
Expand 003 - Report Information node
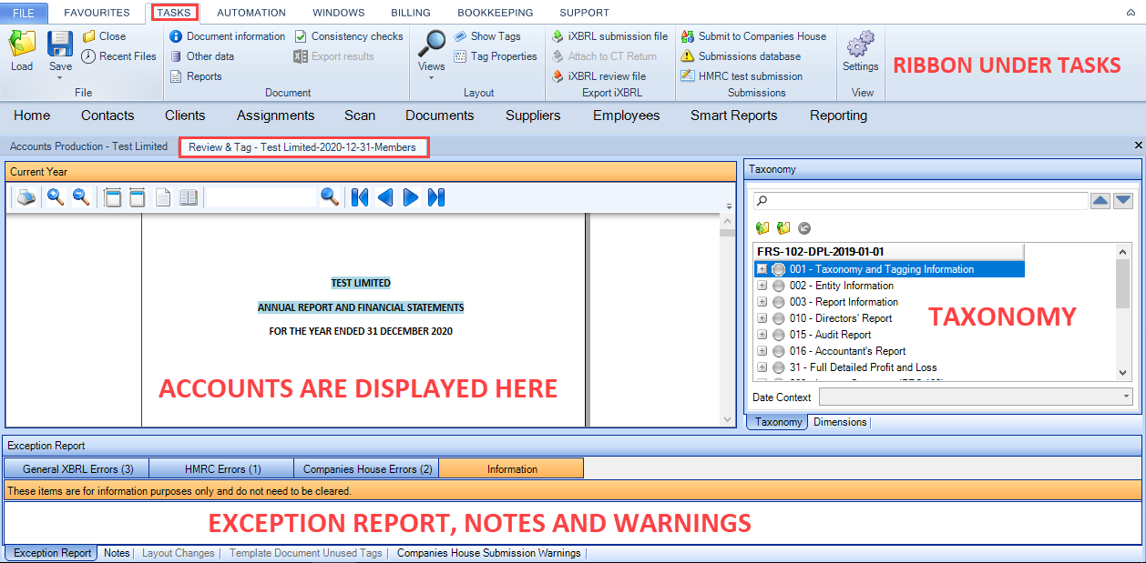(762, 302)
